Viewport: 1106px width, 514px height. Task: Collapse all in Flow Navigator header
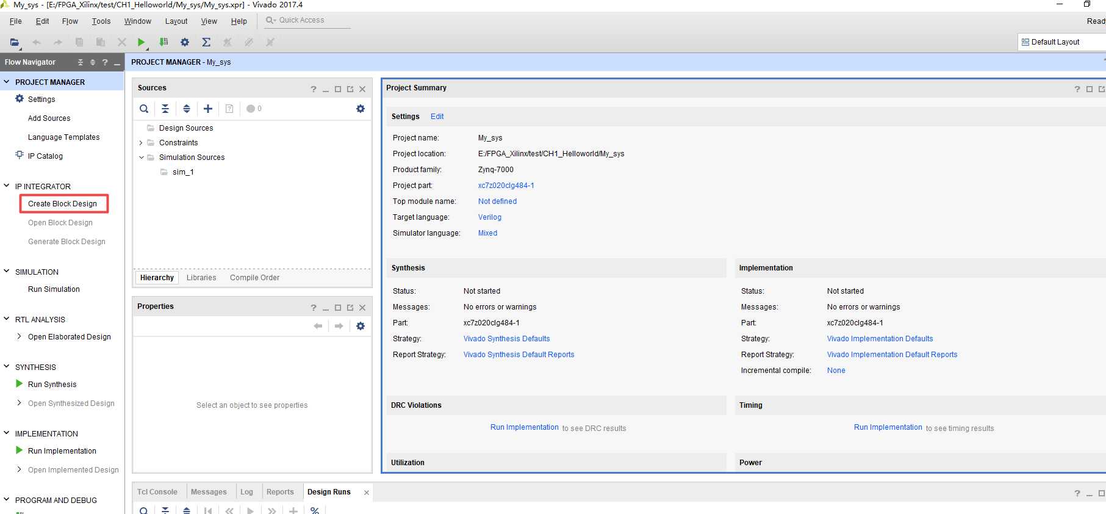point(81,62)
